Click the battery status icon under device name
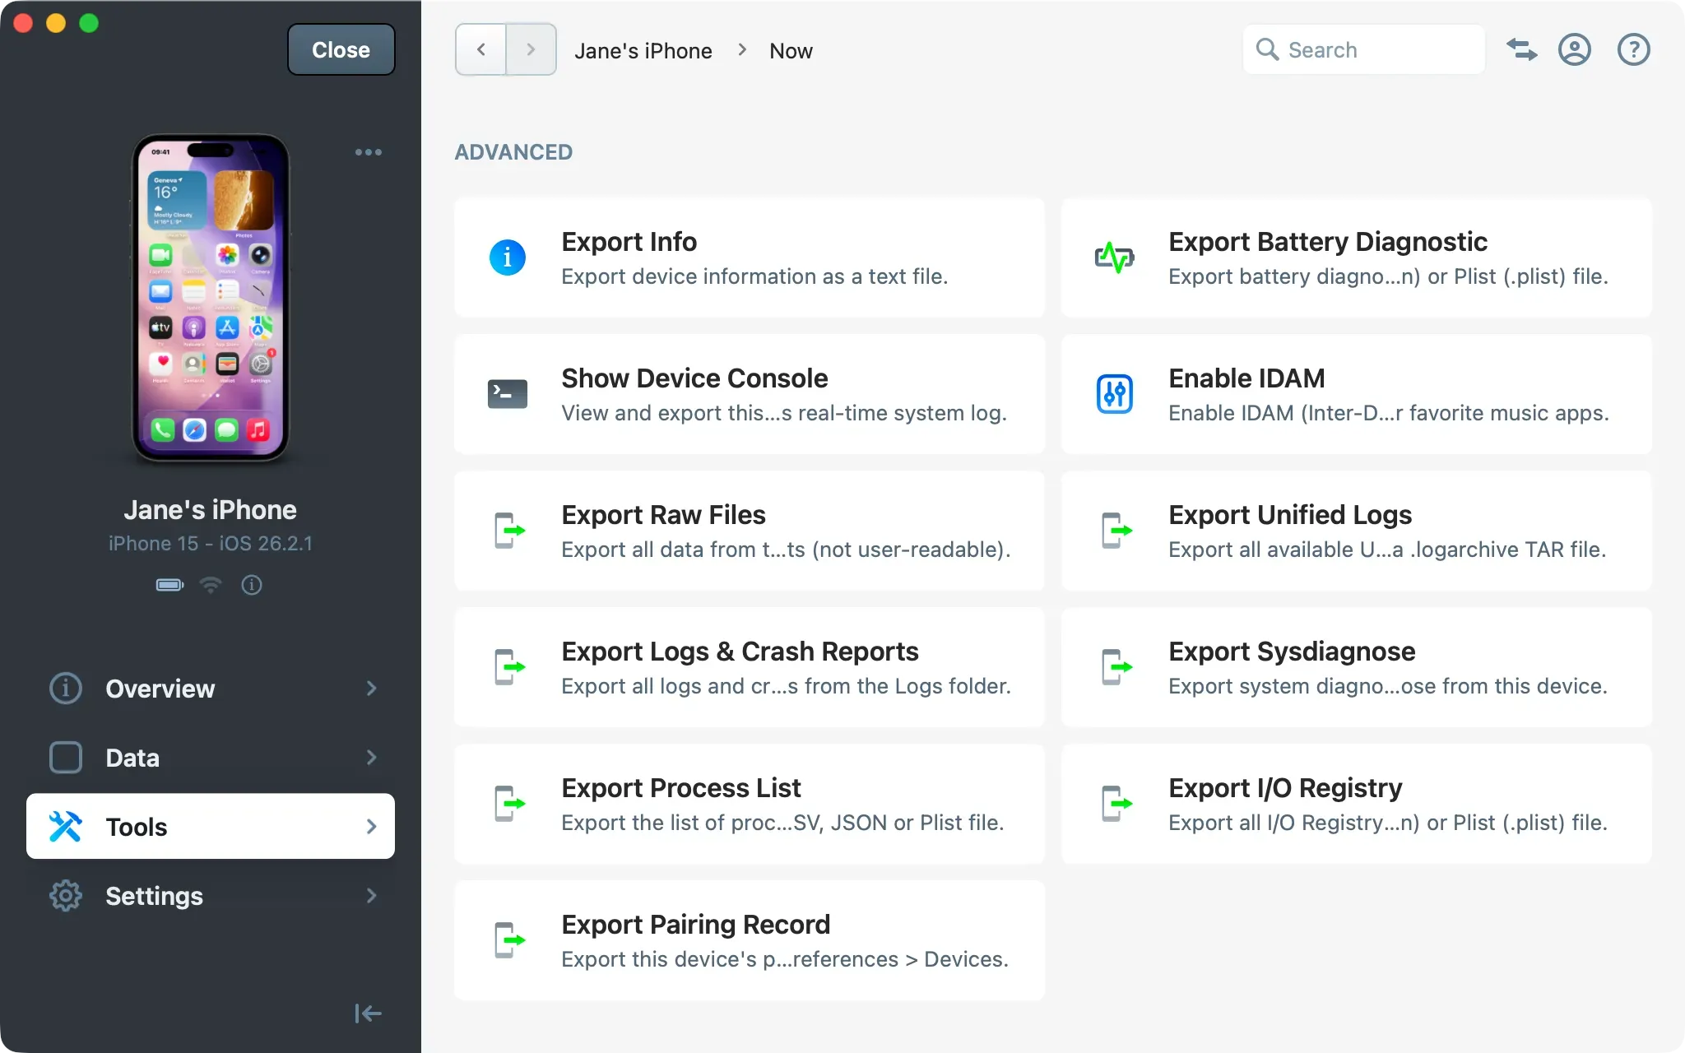 point(170,585)
